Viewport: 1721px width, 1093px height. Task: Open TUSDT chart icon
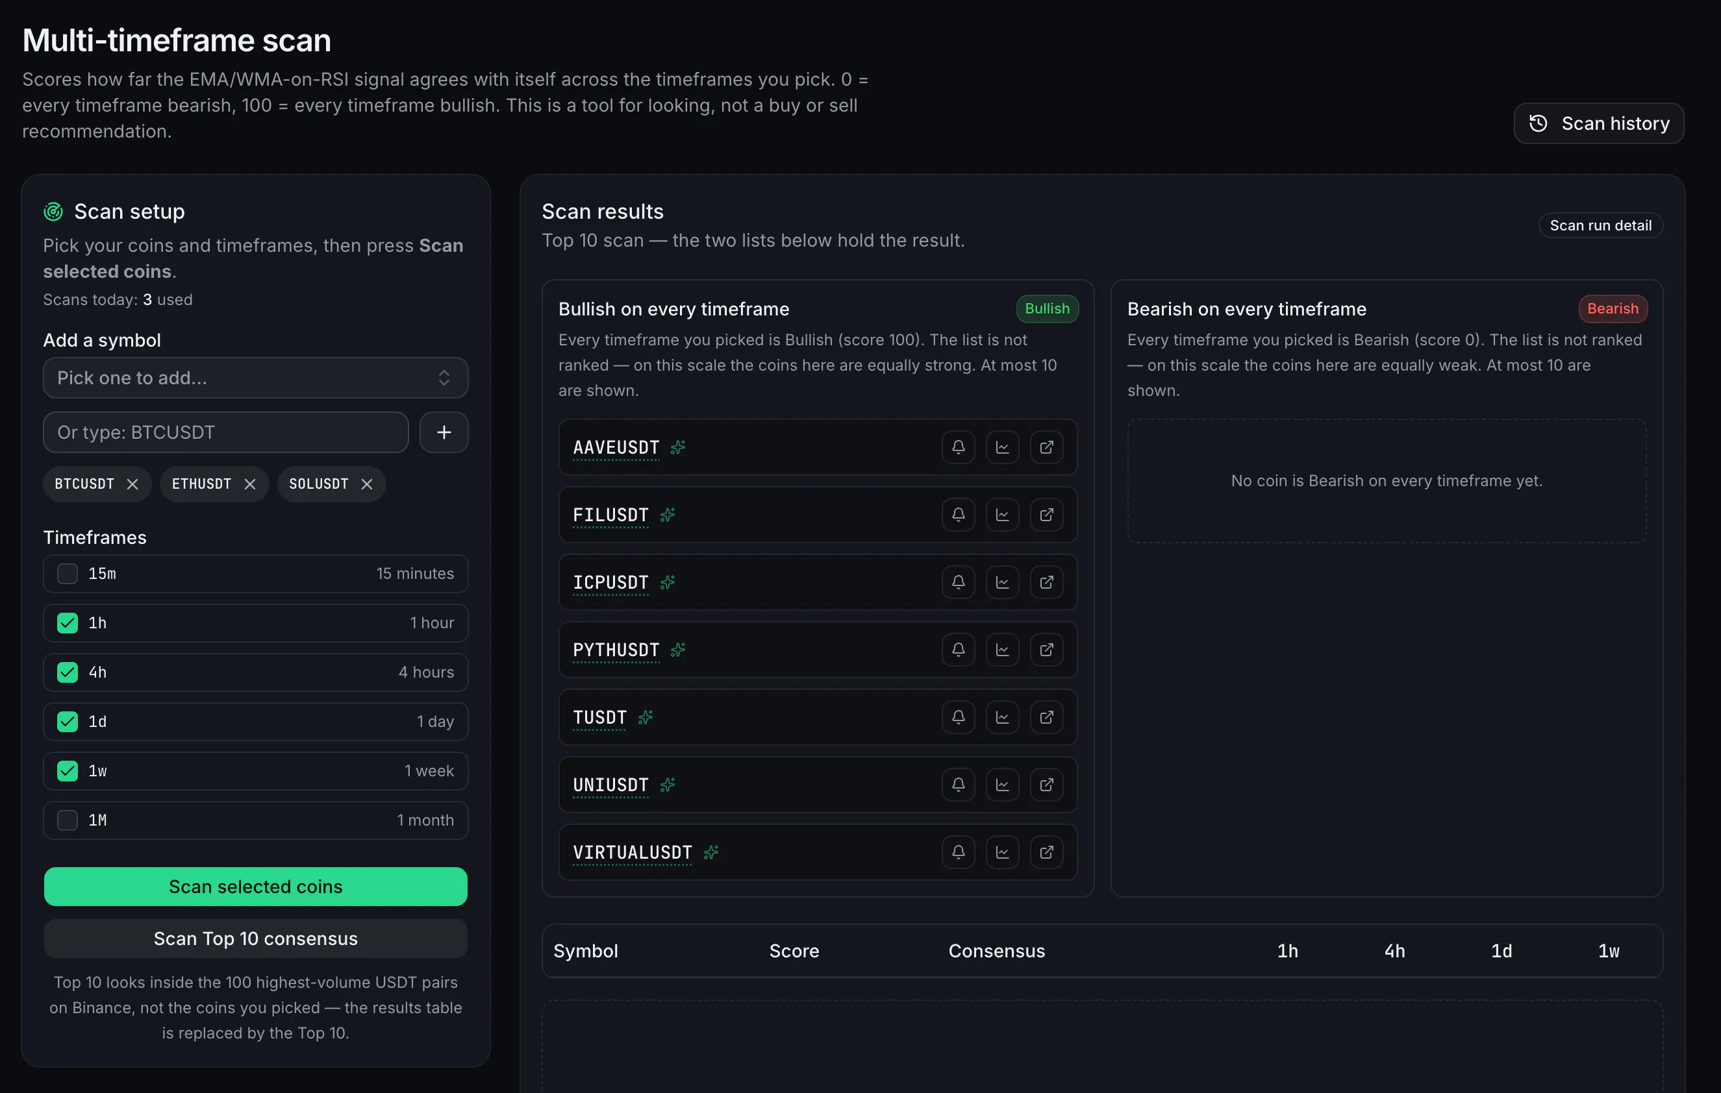point(1002,717)
